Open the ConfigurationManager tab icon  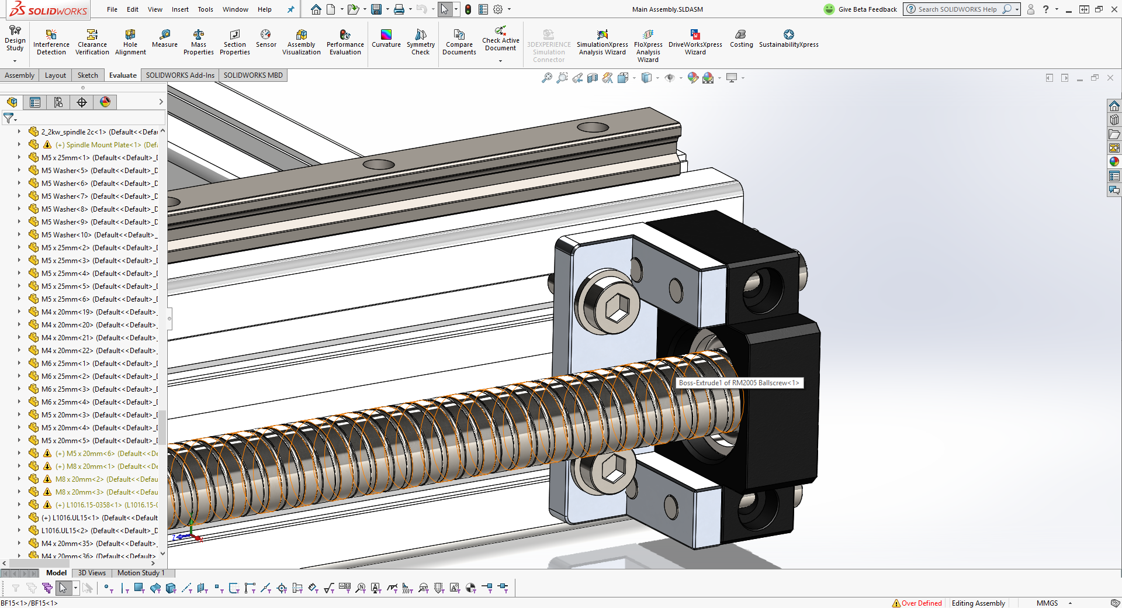(58, 102)
